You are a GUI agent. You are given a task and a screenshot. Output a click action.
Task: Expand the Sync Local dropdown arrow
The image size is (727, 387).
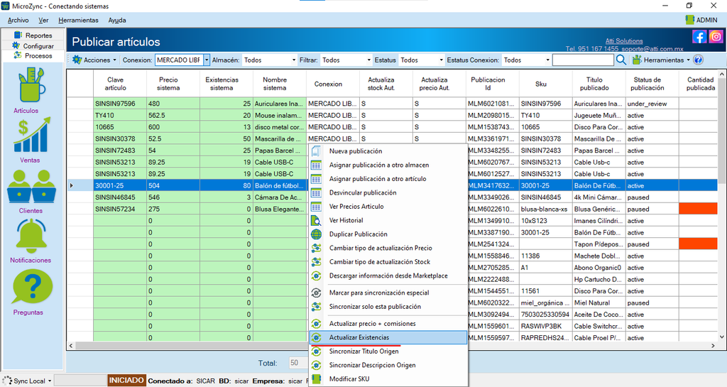click(x=50, y=381)
